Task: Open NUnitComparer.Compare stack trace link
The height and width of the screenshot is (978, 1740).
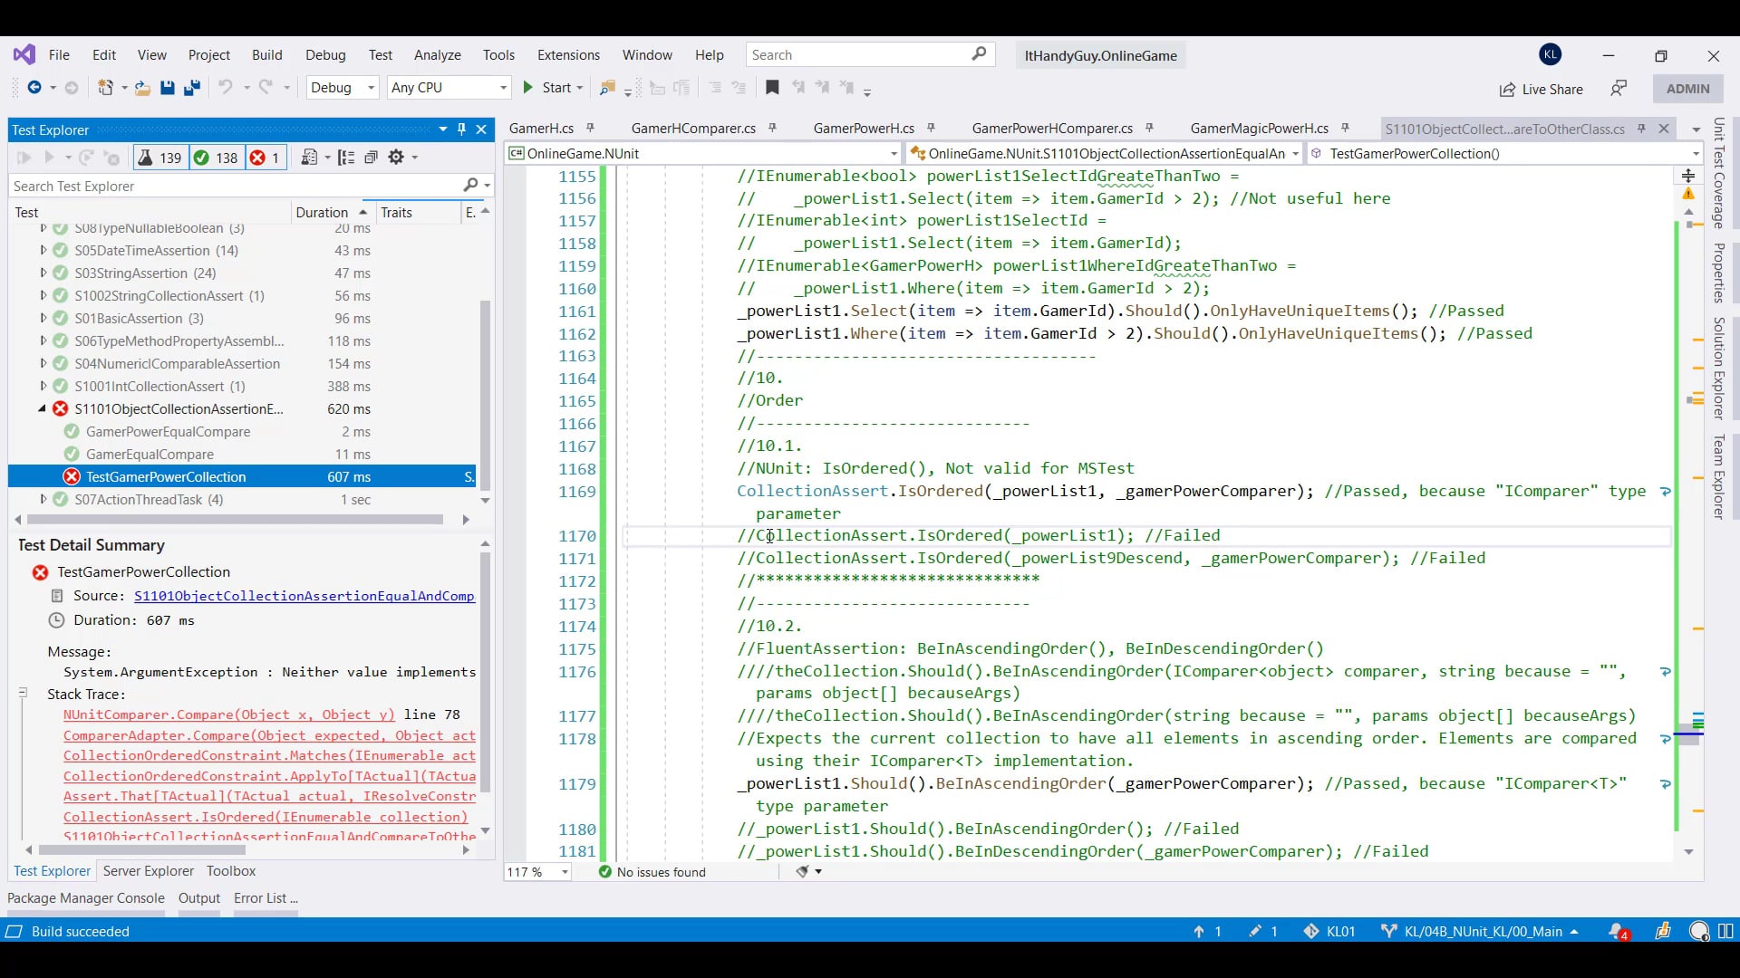Action: click(x=228, y=714)
